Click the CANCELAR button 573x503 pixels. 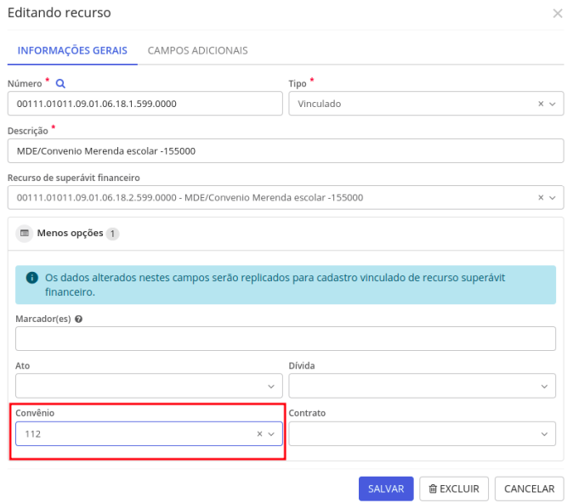pyautogui.click(x=529, y=489)
